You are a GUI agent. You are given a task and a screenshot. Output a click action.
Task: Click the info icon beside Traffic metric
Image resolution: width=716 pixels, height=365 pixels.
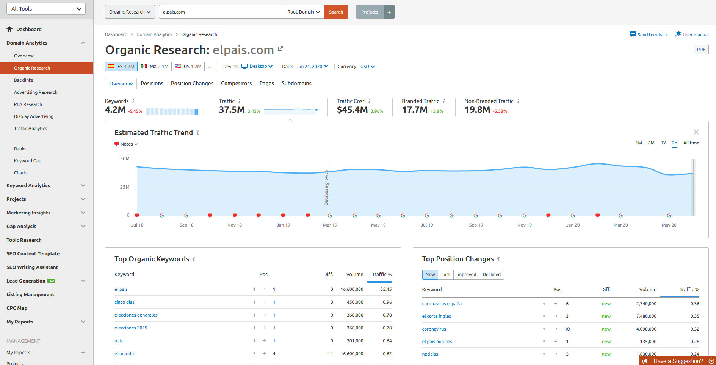[239, 101]
